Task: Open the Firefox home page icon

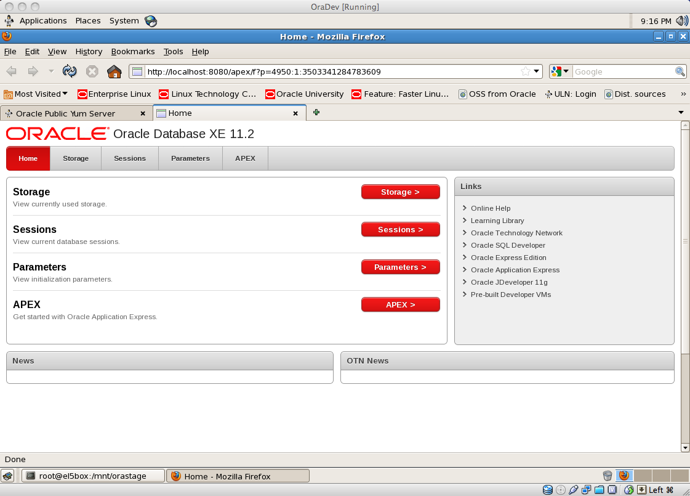Action: pos(114,71)
